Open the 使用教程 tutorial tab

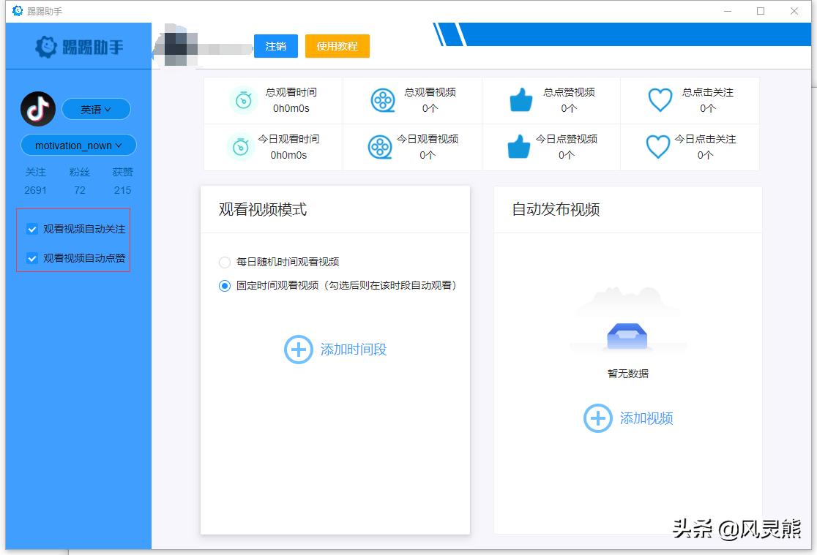coord(337,45)
